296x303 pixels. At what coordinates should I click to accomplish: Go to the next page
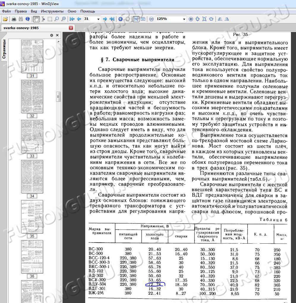click(105, 19)
